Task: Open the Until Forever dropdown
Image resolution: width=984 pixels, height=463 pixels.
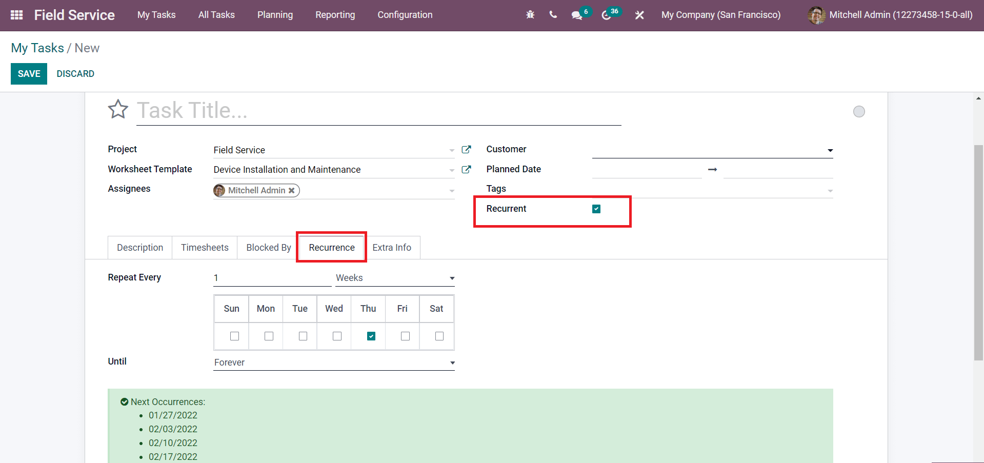Action: coord(334,363)
